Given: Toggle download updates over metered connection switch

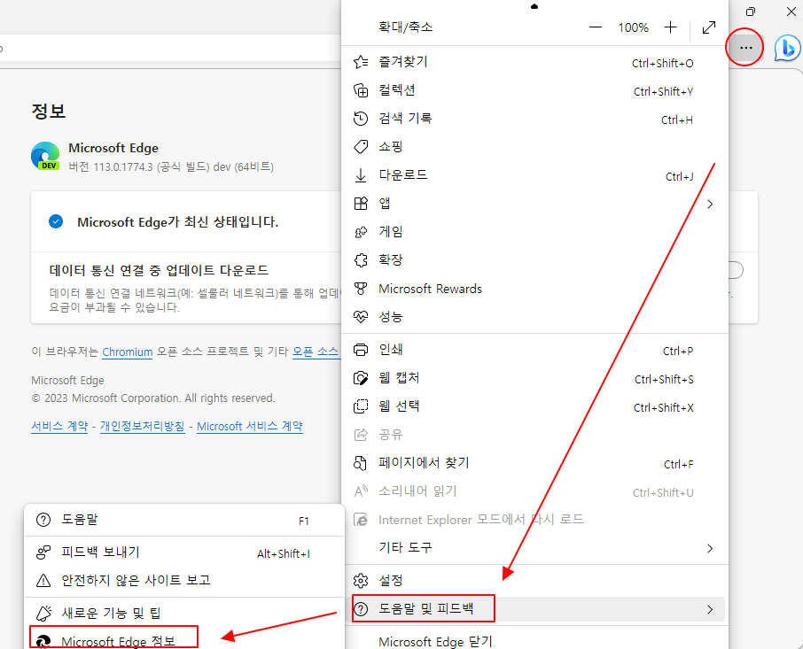Looking at the screenshot, I should pos(734,270).
